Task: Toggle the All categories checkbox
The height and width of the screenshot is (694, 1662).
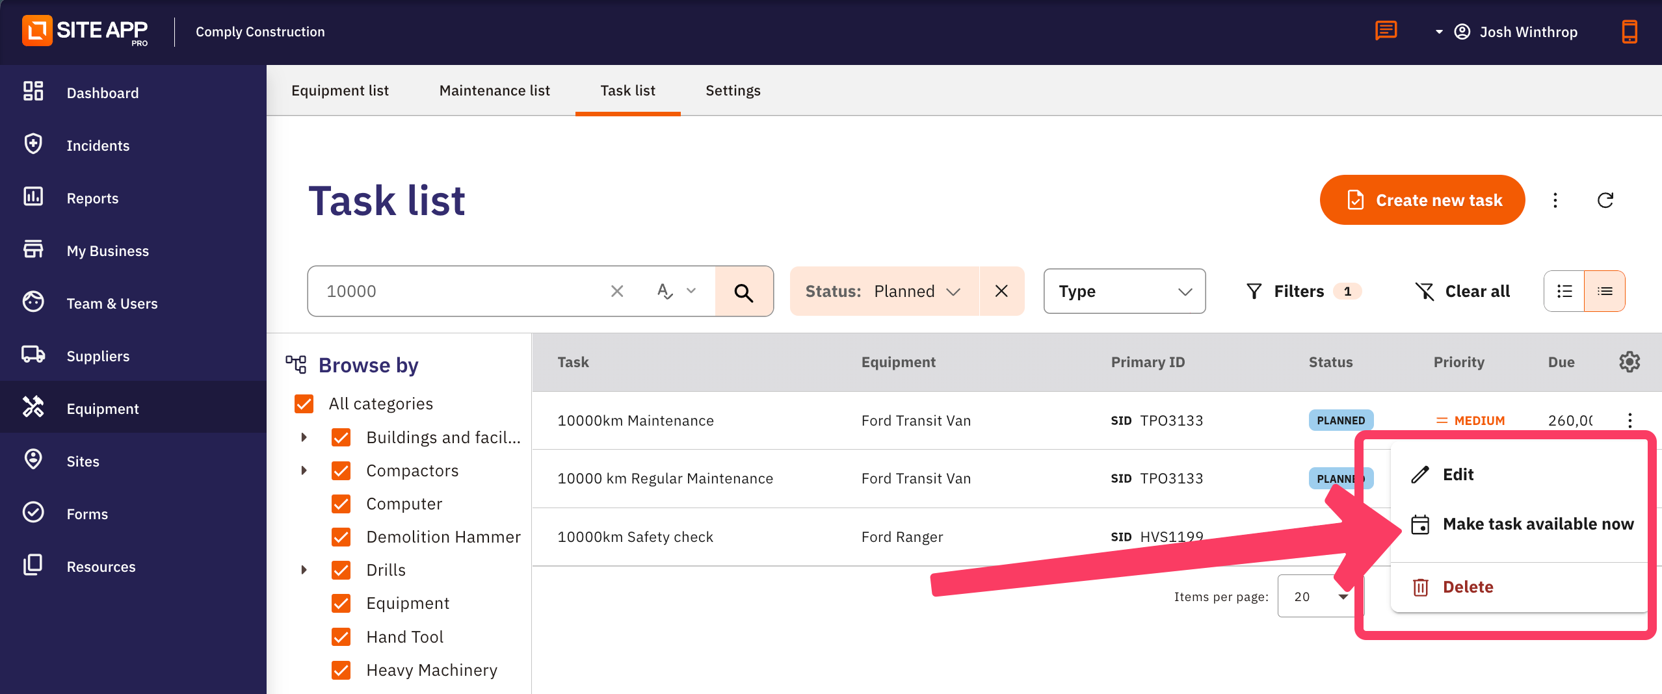Action: pyautogui.click(x=304, y=404)
